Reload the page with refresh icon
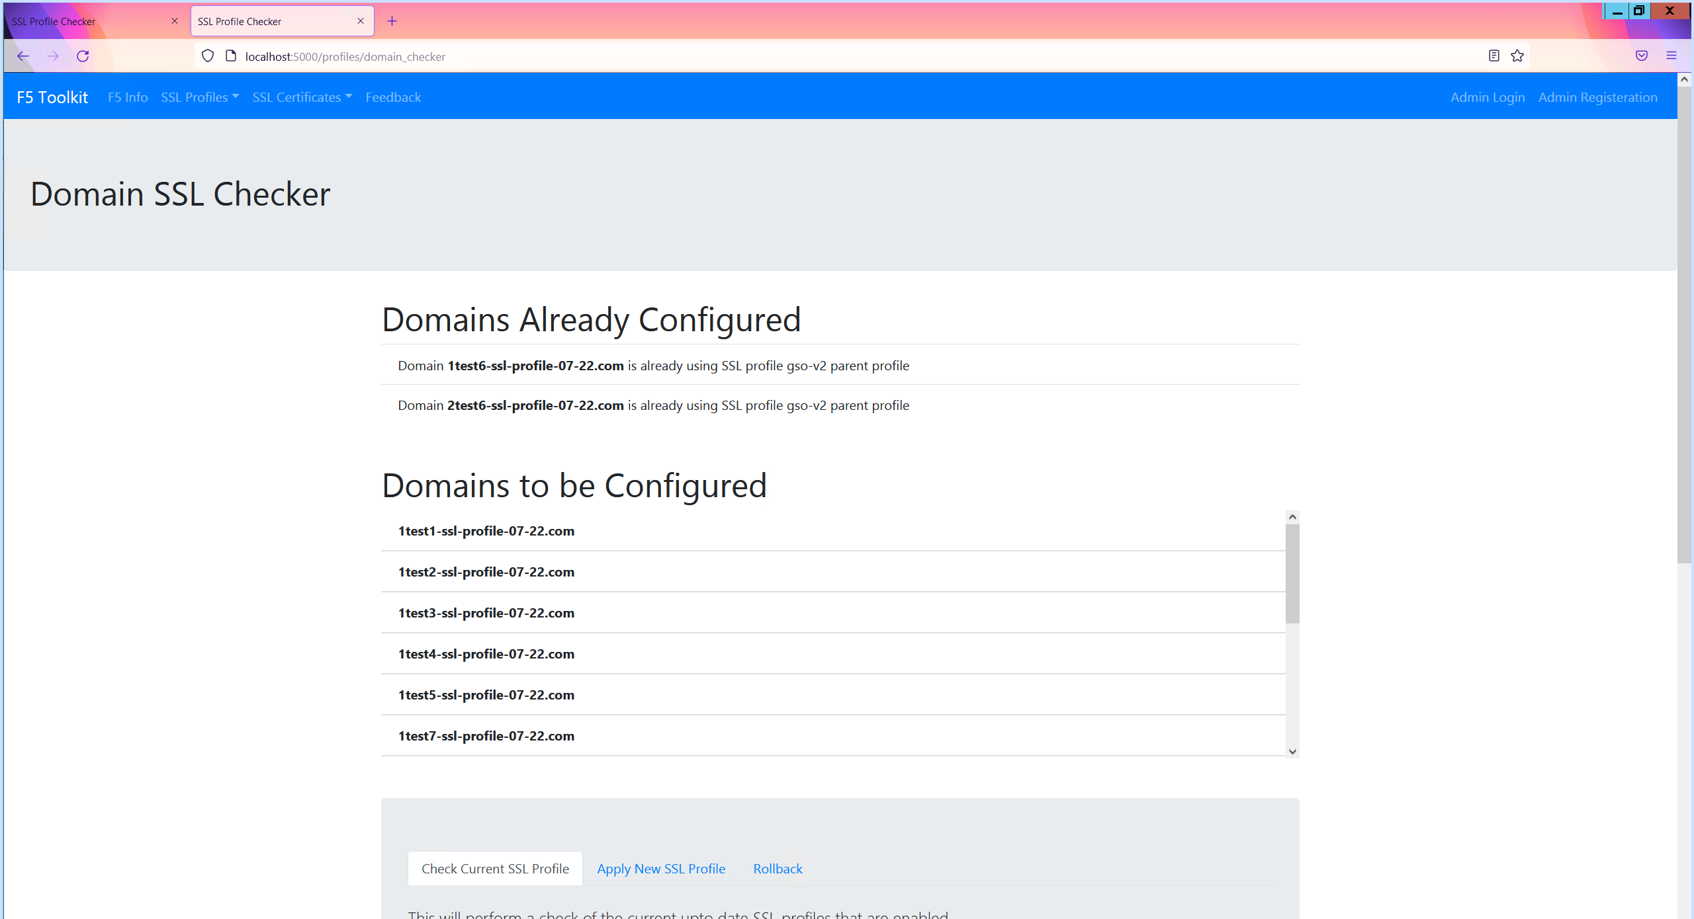Image resolution: width=1694 pixels, height=919 pixels. point(83,56)
